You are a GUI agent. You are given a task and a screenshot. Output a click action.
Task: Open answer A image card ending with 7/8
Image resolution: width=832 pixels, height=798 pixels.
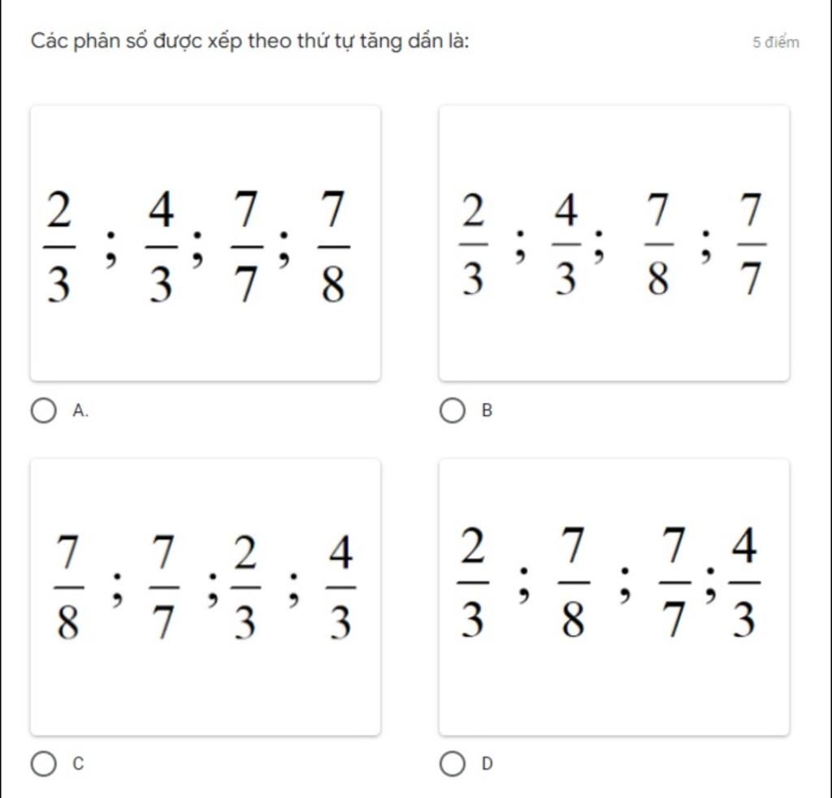[206, 243]
